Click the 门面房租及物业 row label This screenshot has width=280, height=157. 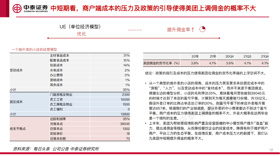(61, 95)
